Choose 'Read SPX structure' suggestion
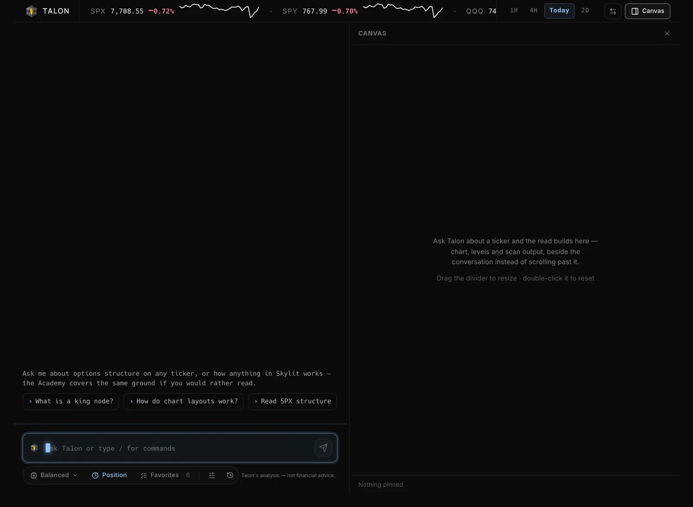Viewport: 693px width, 507px height. (x=292, y=401)
